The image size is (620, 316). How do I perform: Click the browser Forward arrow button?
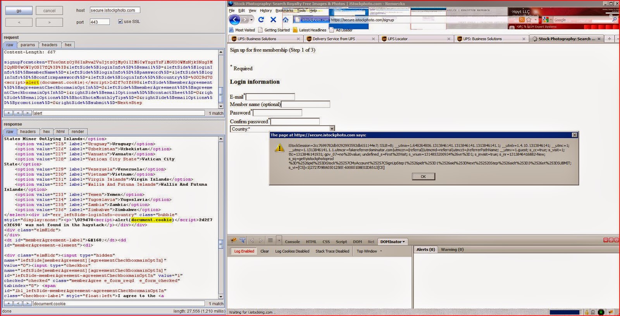coord(245,19)
